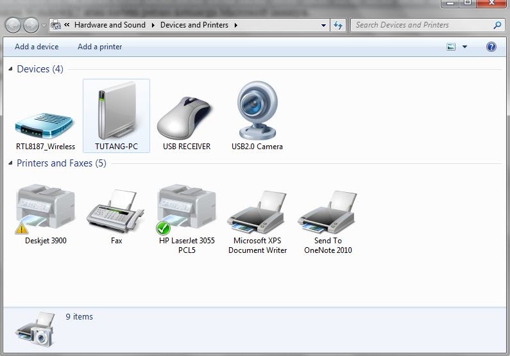Collapse the Devices (4) group
Screen dimensions: 510x356
pos(10,69)
